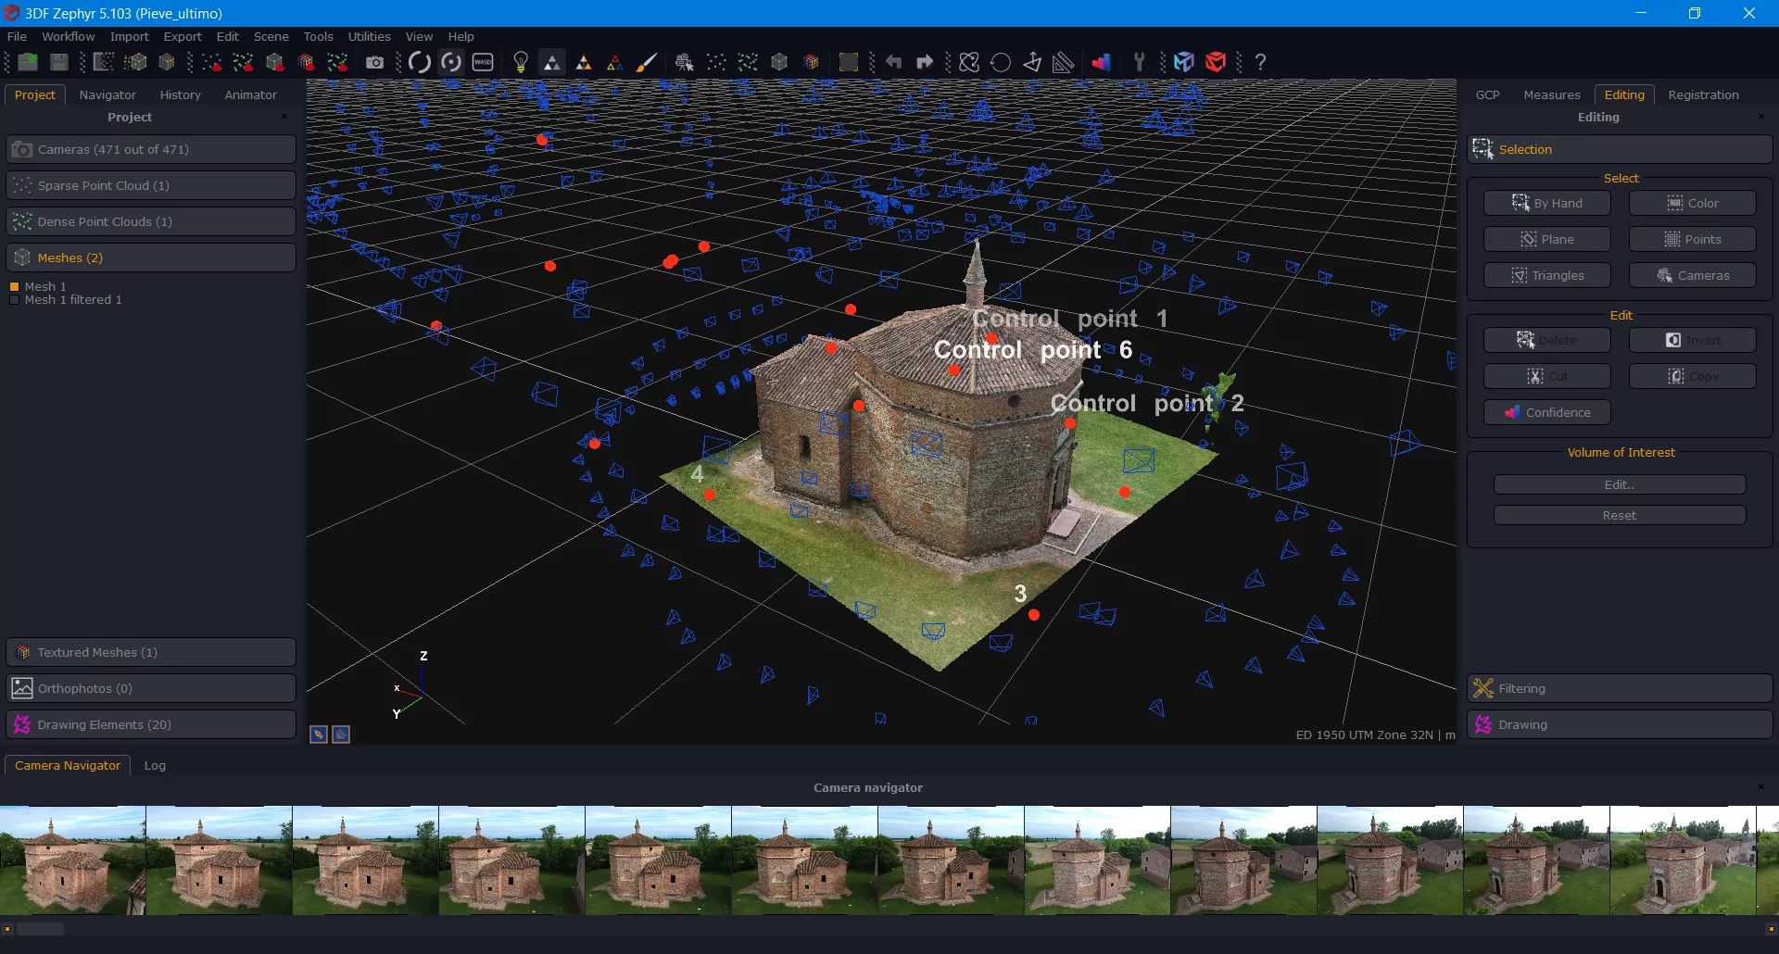Click the Confidence button

1547,412
